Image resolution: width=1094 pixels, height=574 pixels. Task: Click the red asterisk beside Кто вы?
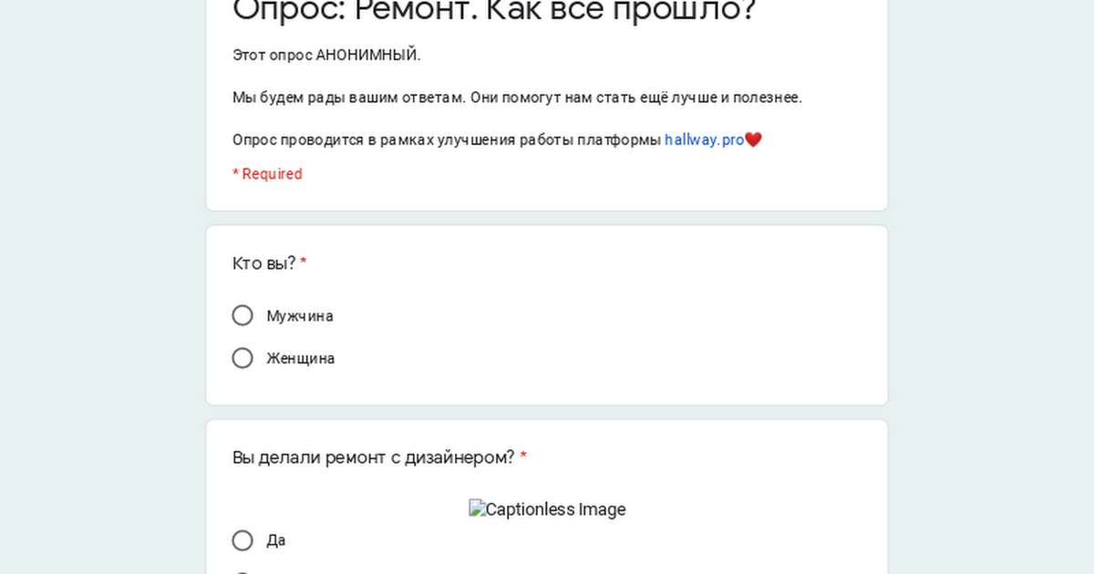click(304, 263)
